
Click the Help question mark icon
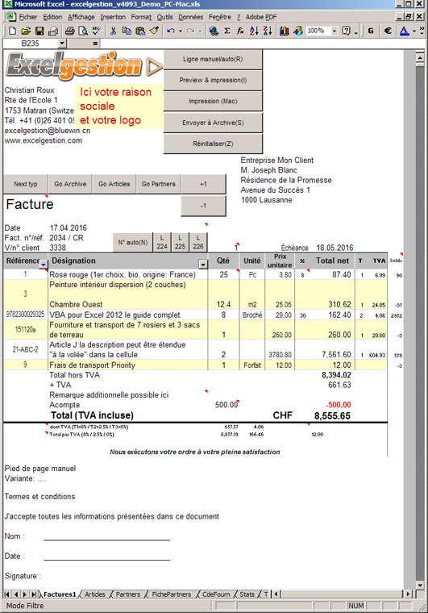coord(346,31)
